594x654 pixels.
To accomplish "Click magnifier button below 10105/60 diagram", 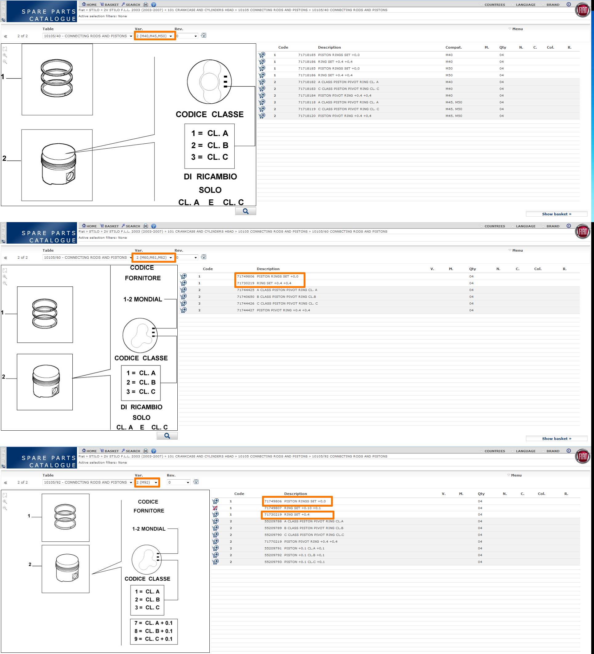I will [167, 436].
